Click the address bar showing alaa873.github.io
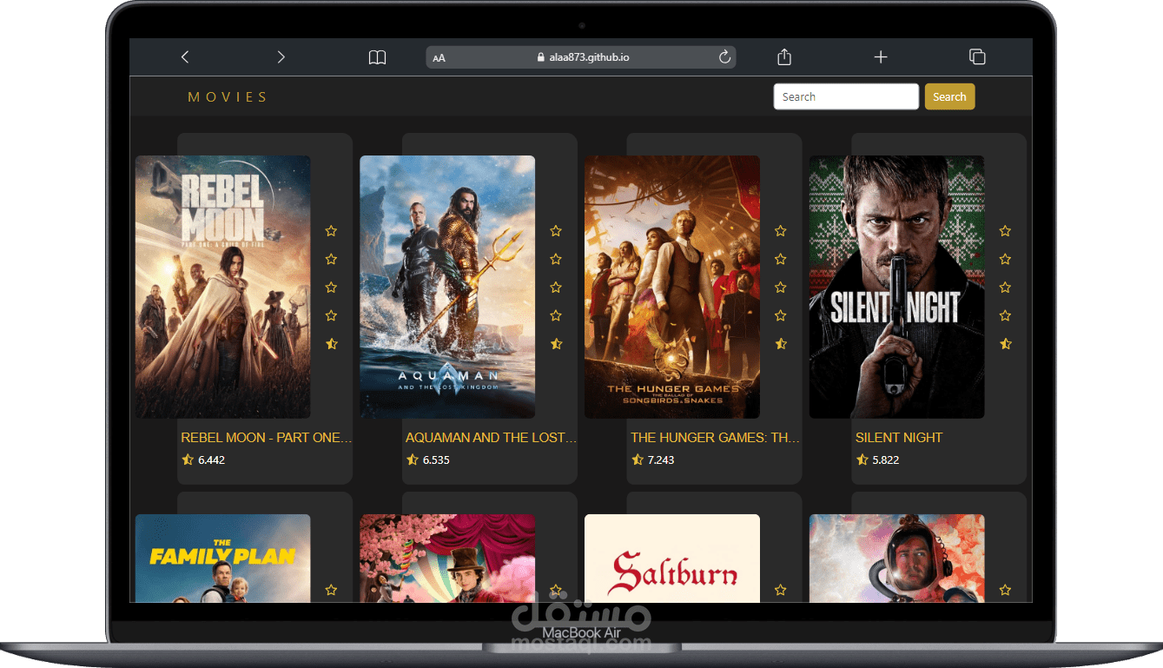Image resolution: width=1163 pixels, height=668 pixels. 581,57
